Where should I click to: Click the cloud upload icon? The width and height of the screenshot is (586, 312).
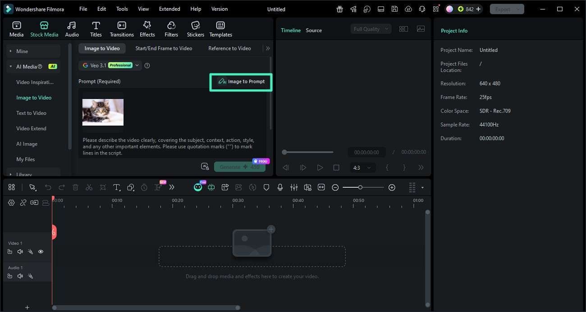click(x=408, y=9)
